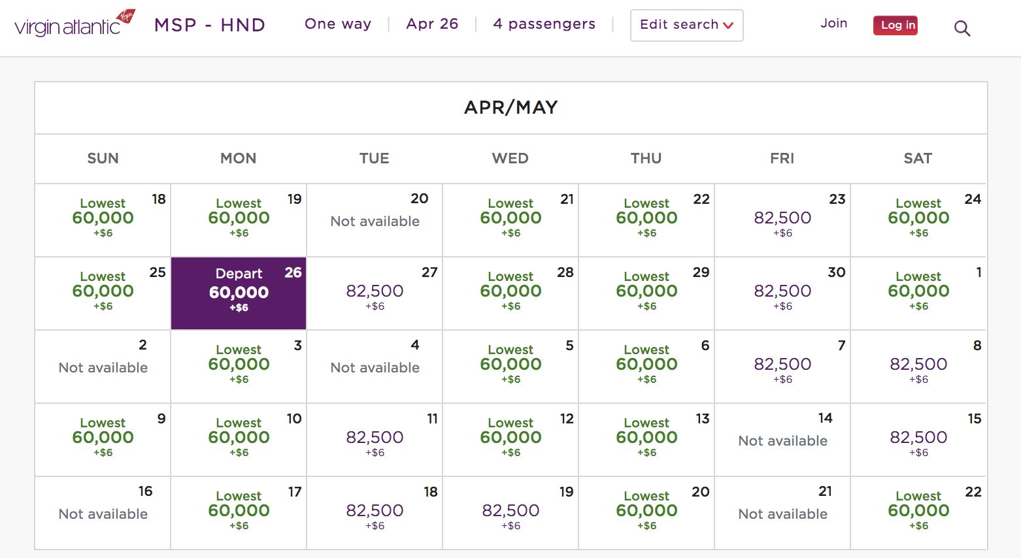This screenshot has width=1021, height=558.
Task: Select the selected Depart date April 26 cell
Action: (238, 293)
